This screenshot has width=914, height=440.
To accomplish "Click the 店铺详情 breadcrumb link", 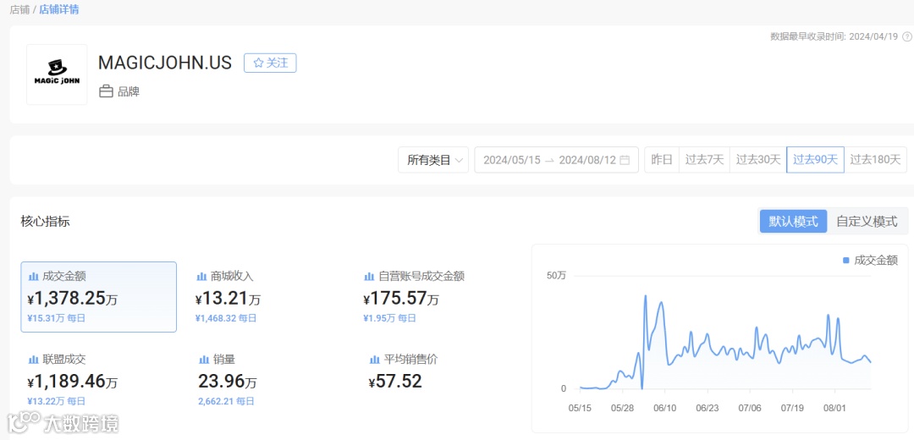I will click(59, 9).
